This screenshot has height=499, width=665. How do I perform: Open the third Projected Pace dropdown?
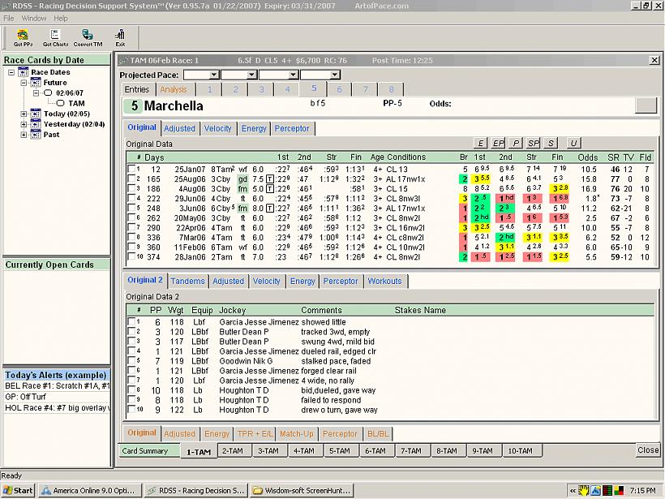click(x=293, y=75)
